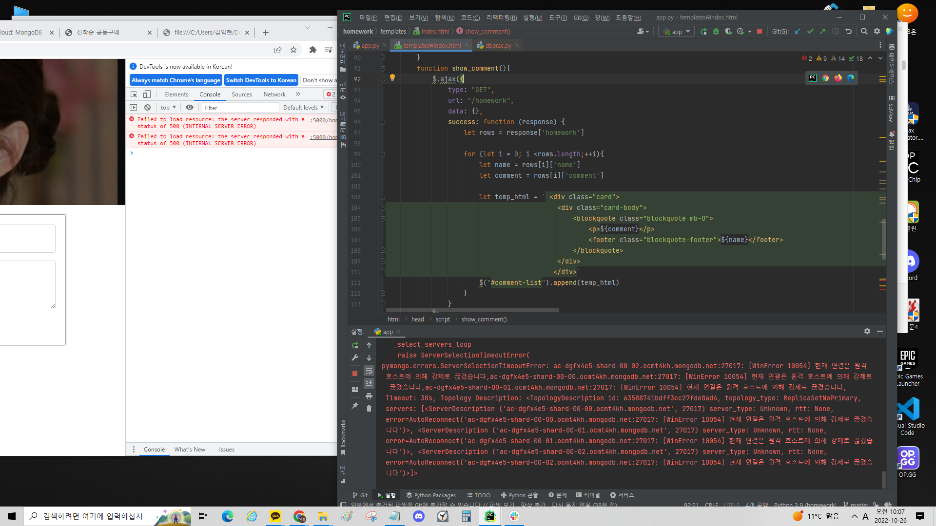Open Chrome extensions puzzle icon
Viewport: 936px width, 526px height.
(313, 50)
